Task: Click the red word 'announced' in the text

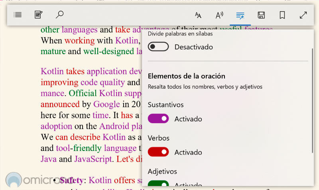Action: 60,104
